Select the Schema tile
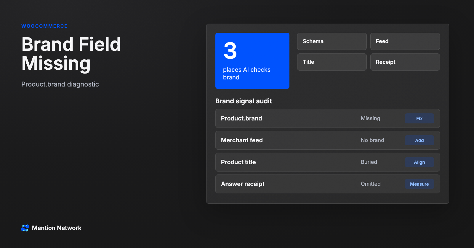 pyautogui.click(x=332, y=41)
